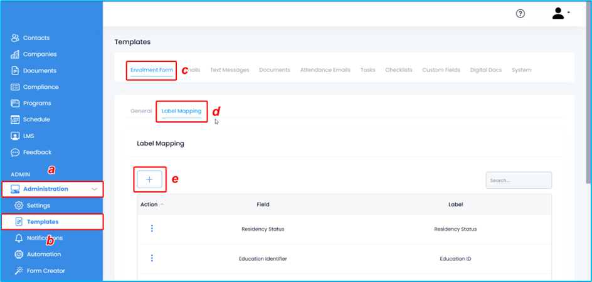Open Templates in the sidebar

43,222
